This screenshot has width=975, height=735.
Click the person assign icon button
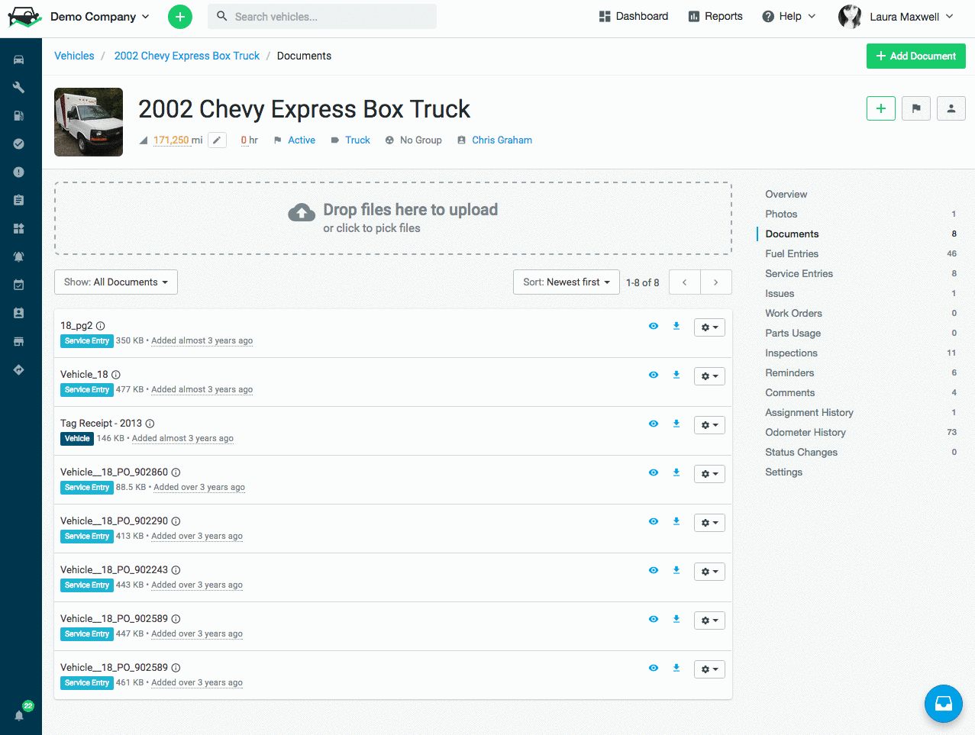[951, 108]
